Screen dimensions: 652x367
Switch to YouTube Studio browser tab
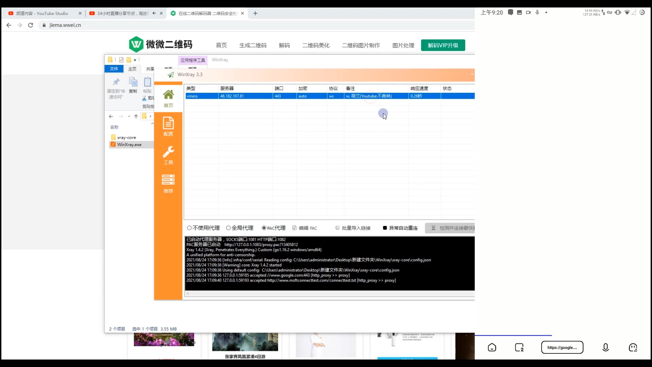tap(42, 14)
